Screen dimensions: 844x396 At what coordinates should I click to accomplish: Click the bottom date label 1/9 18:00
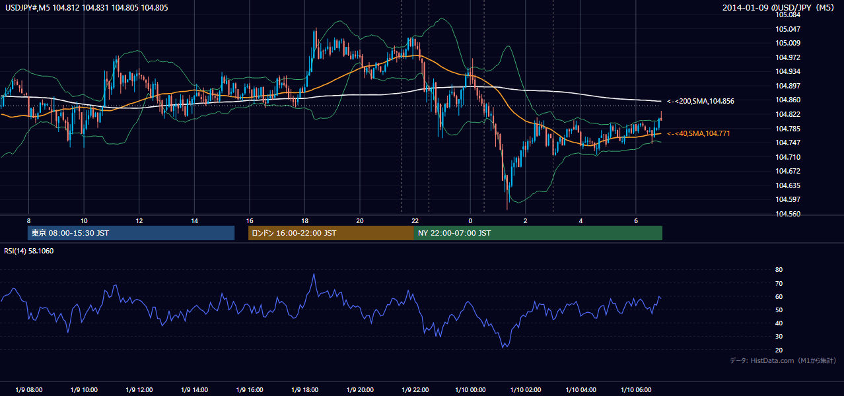click(304, 390)
